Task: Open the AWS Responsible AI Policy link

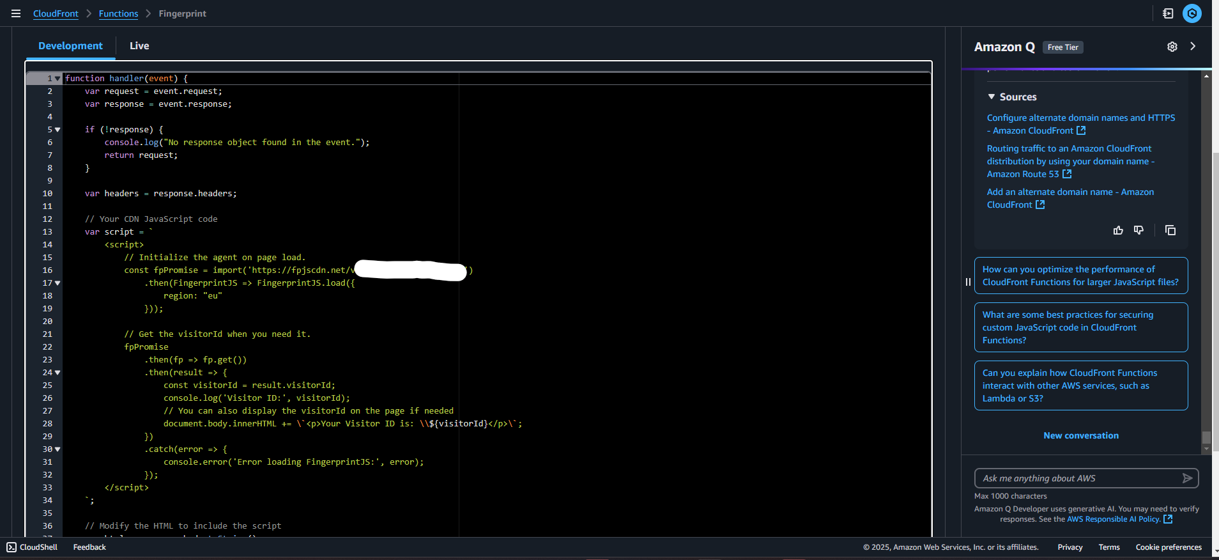Action: tap(1114, 519)
